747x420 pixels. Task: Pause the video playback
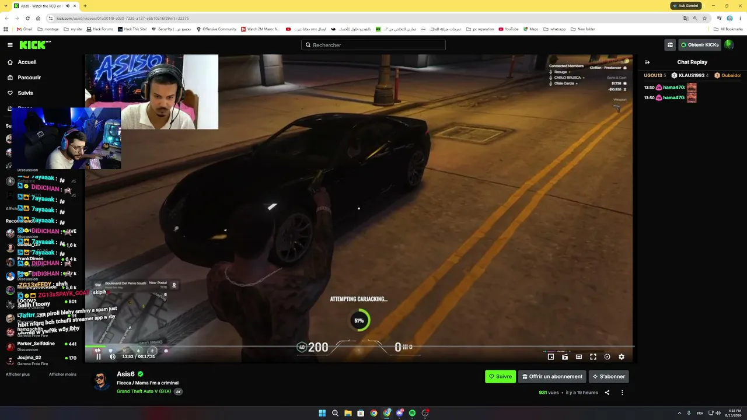98,356
